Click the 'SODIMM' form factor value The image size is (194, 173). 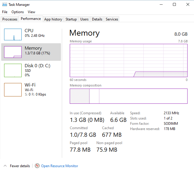point(171,124)
